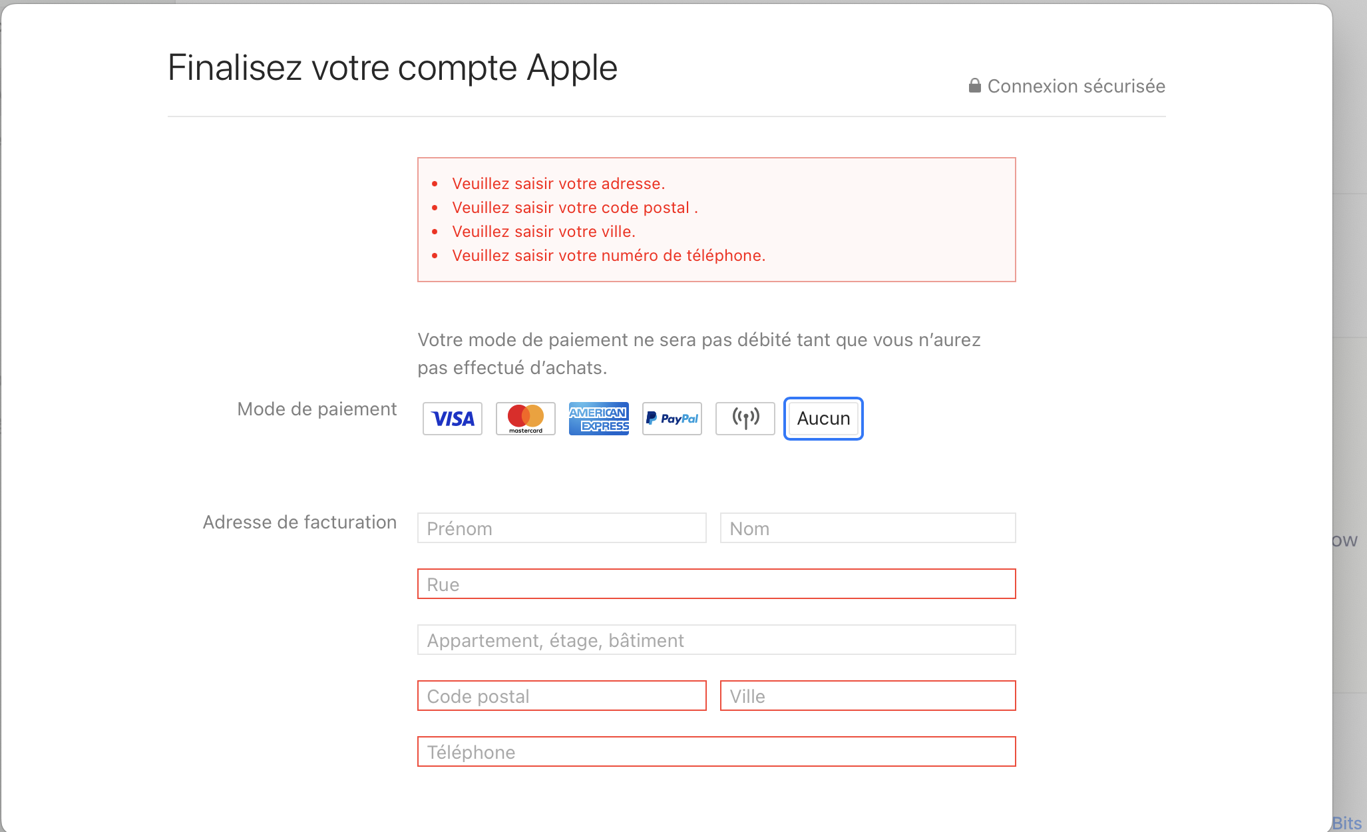1367x832 pixels.
Task: Click into the Rue address field
Action: [716, 584]
